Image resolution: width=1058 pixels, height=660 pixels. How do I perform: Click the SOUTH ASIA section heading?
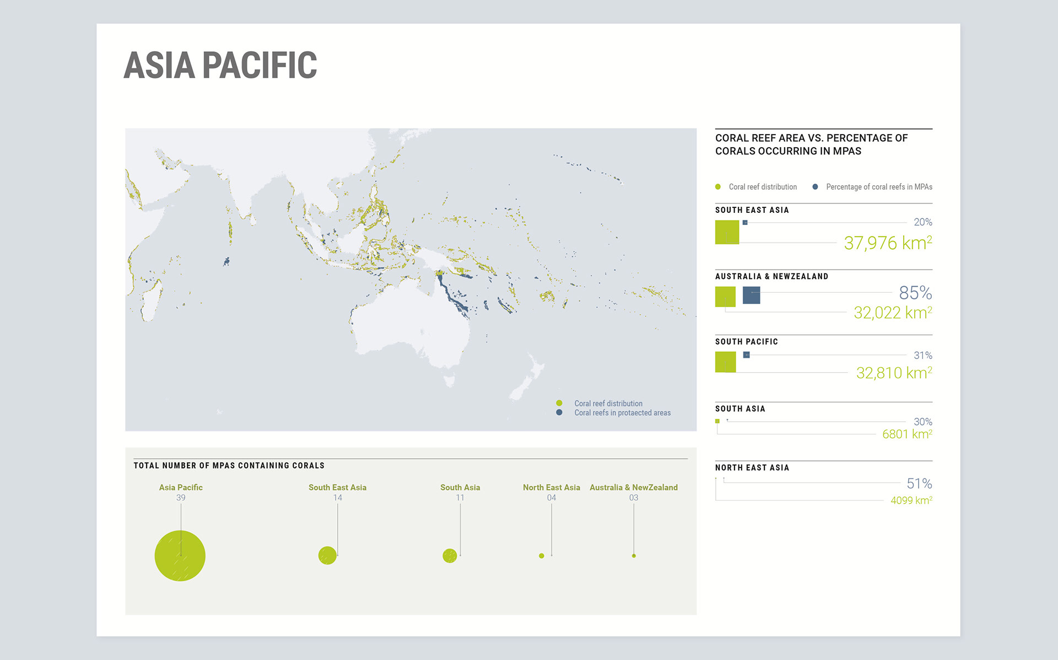point(740,409)
